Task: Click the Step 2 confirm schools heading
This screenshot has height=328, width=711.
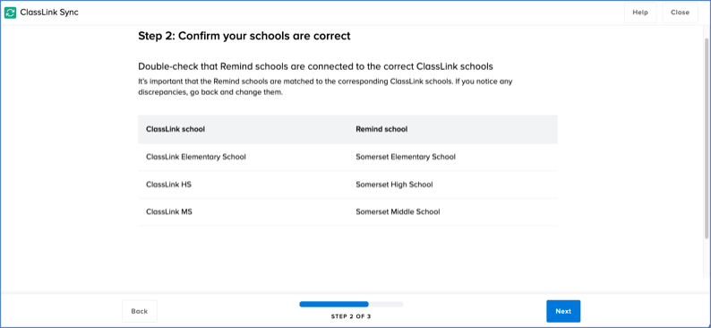Action: [244, 36]
